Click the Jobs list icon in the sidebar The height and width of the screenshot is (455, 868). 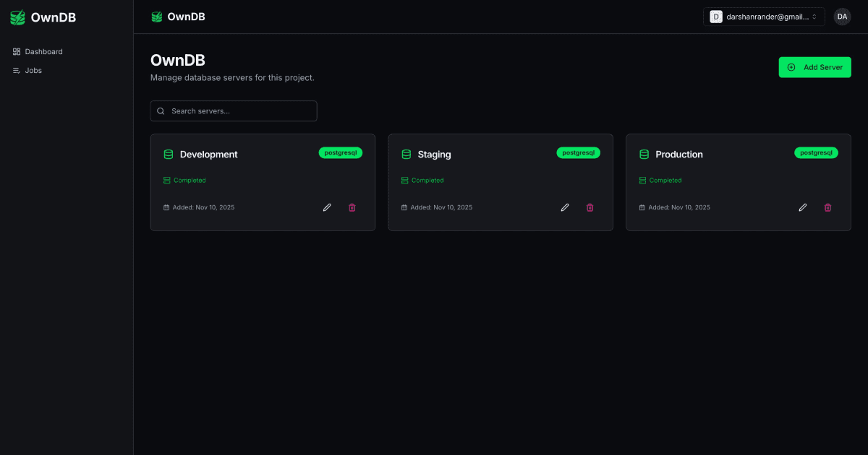15,70
